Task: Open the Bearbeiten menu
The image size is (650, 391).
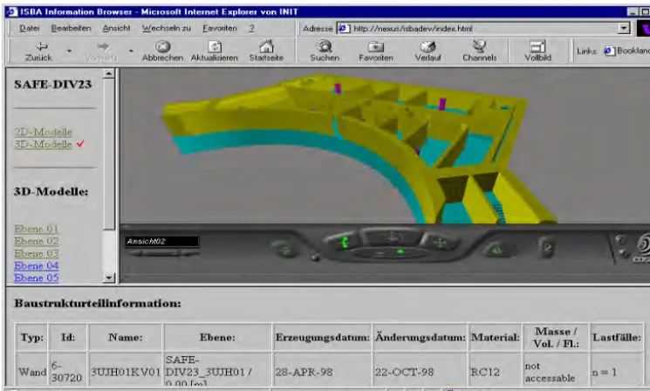Action: click(x=71, y=28)
